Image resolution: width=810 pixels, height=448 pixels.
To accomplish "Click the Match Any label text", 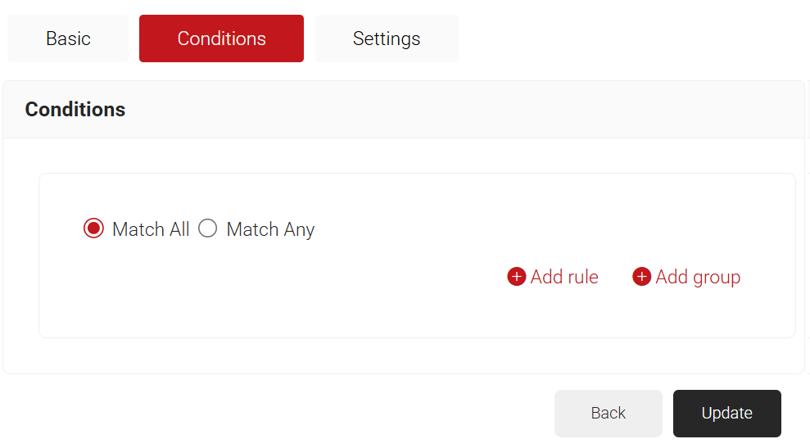I will click(270, 229).
